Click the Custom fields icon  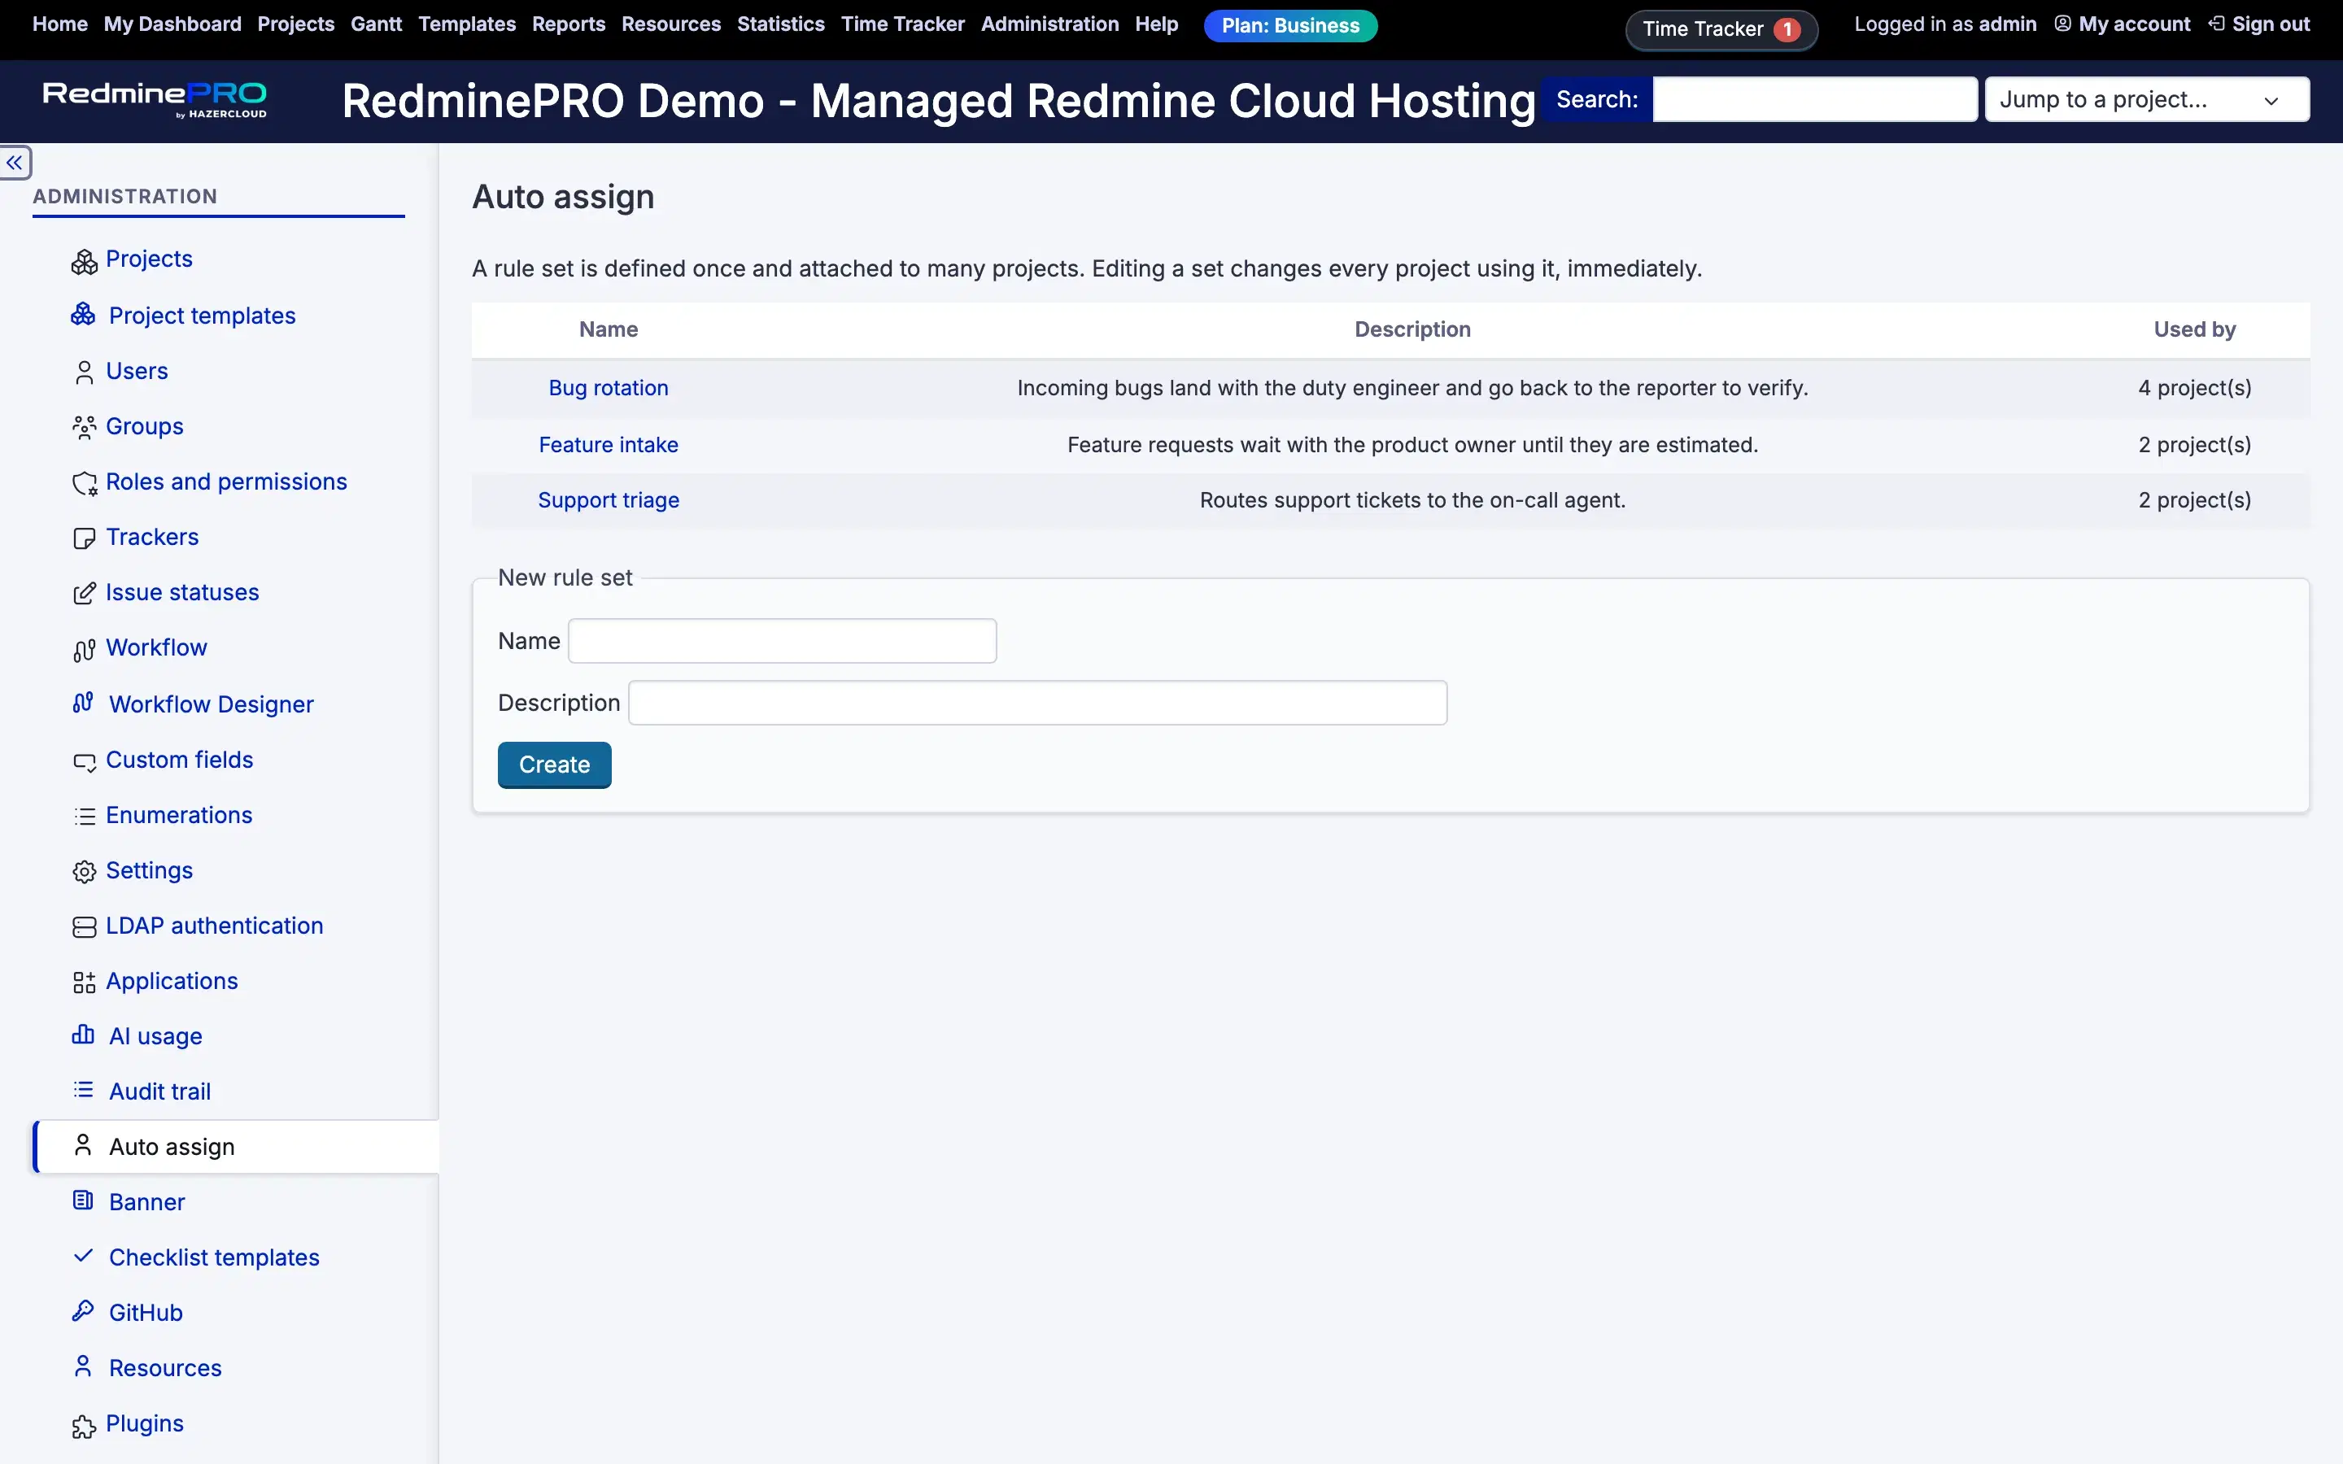[85, 762]
